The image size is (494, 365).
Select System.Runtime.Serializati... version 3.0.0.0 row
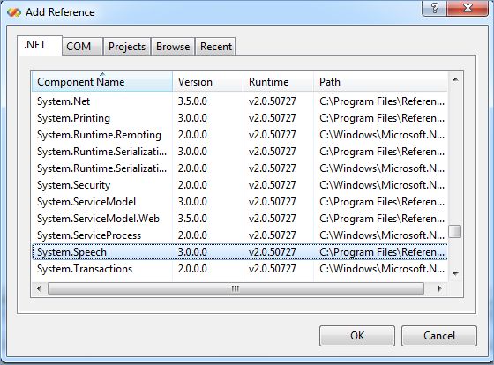point(239,152)
